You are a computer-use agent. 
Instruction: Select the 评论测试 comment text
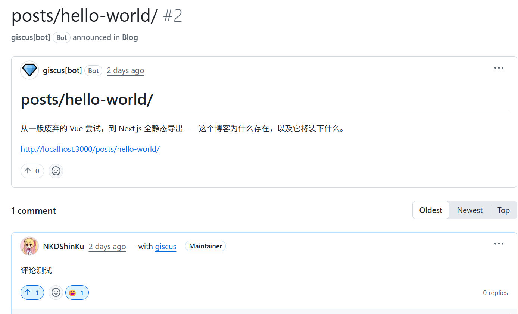coord(36,271)
